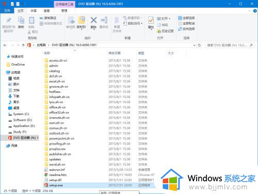Sort by the Date modified column header

[x=115, y=53]
